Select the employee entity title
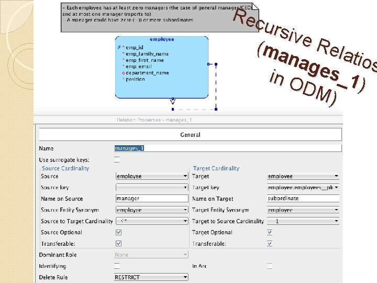This screenshot has width=377, height=283. pos(162,39)
